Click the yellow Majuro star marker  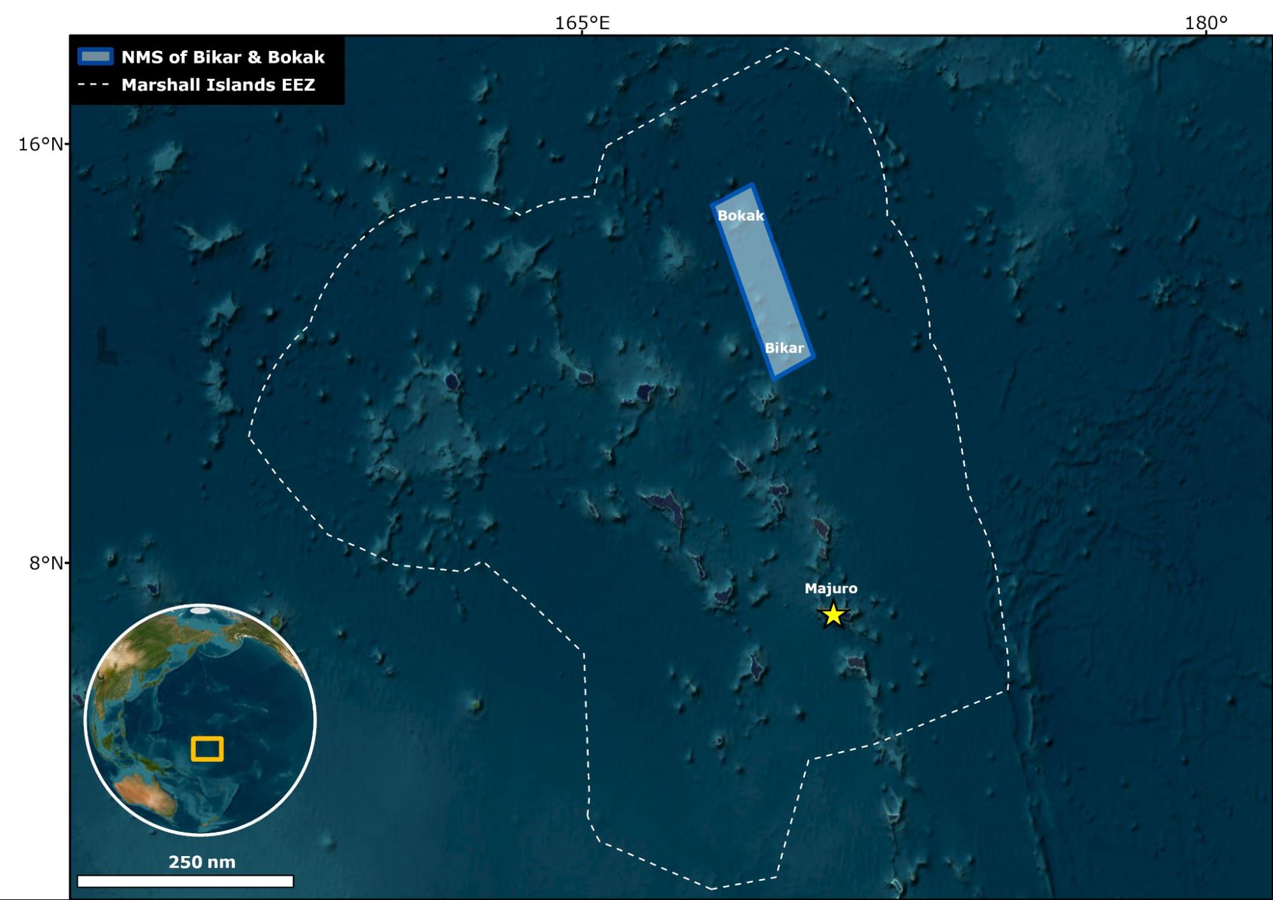pos(833,615)
